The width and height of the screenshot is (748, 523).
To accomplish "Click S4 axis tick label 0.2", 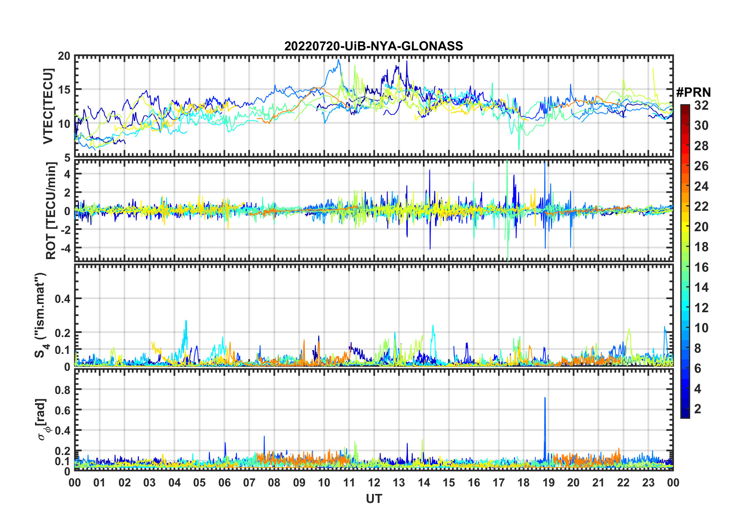I will click(62, 333).
